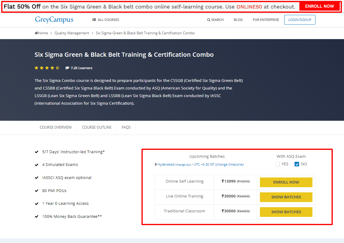Click the change city link
The height and width of the screenshot is (243, 344).
point(183,165)
